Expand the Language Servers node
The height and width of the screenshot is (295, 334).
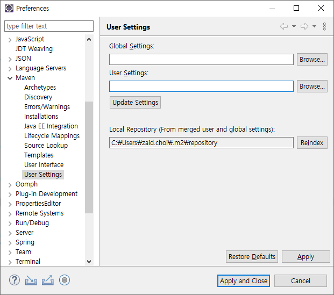[10, 69]
